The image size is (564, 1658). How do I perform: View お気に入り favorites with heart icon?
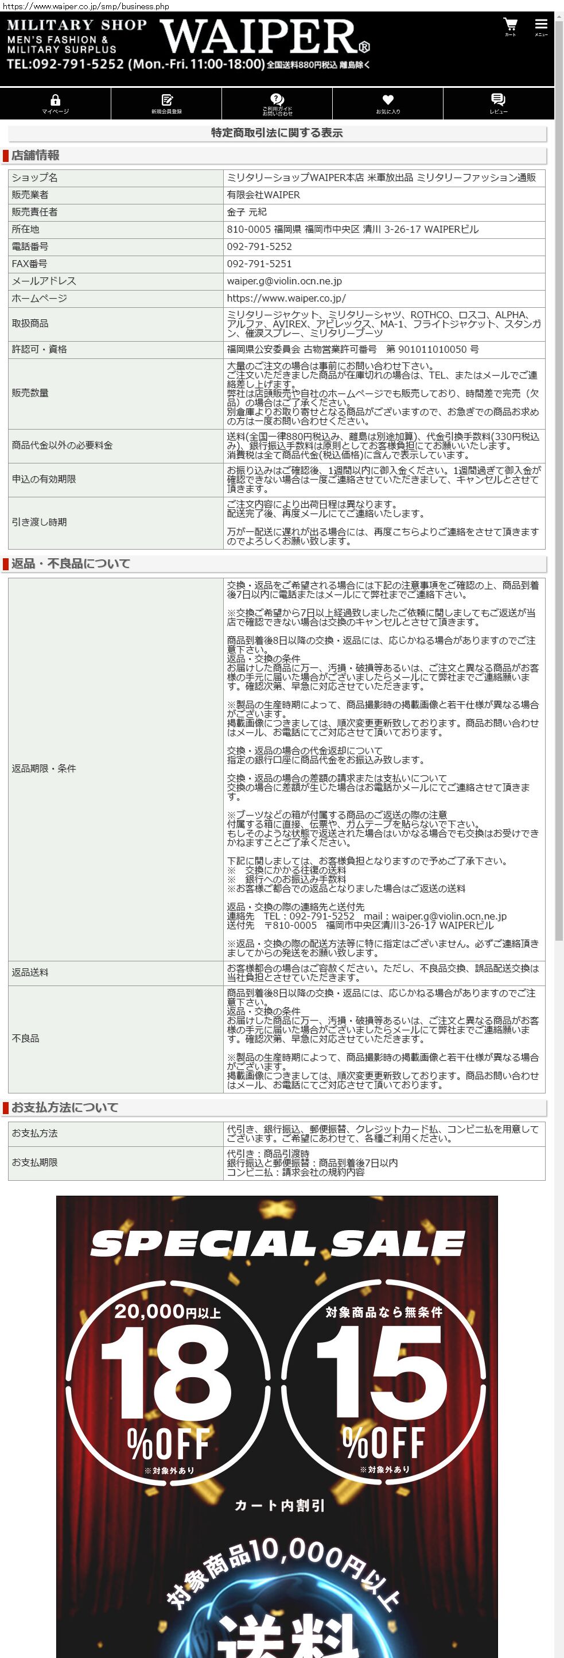[388, 103]
